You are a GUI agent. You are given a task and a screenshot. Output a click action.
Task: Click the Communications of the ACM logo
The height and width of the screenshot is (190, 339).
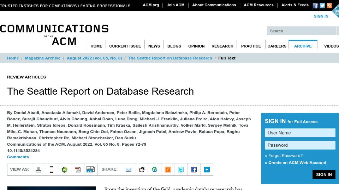tap(54, 35)
